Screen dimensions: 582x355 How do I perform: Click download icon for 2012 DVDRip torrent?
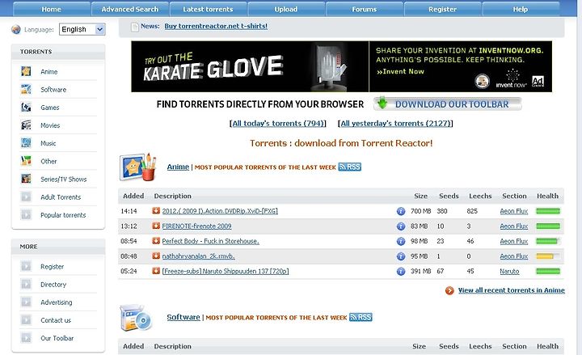tap(156, 210)
